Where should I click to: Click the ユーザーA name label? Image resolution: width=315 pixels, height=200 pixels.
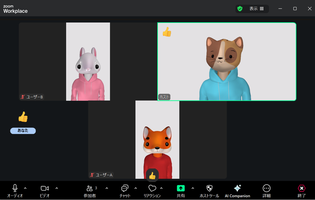click(104, 175)
